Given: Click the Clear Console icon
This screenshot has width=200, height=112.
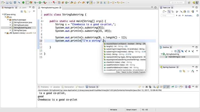Looking at the screenshot, I should coord(154,87).
